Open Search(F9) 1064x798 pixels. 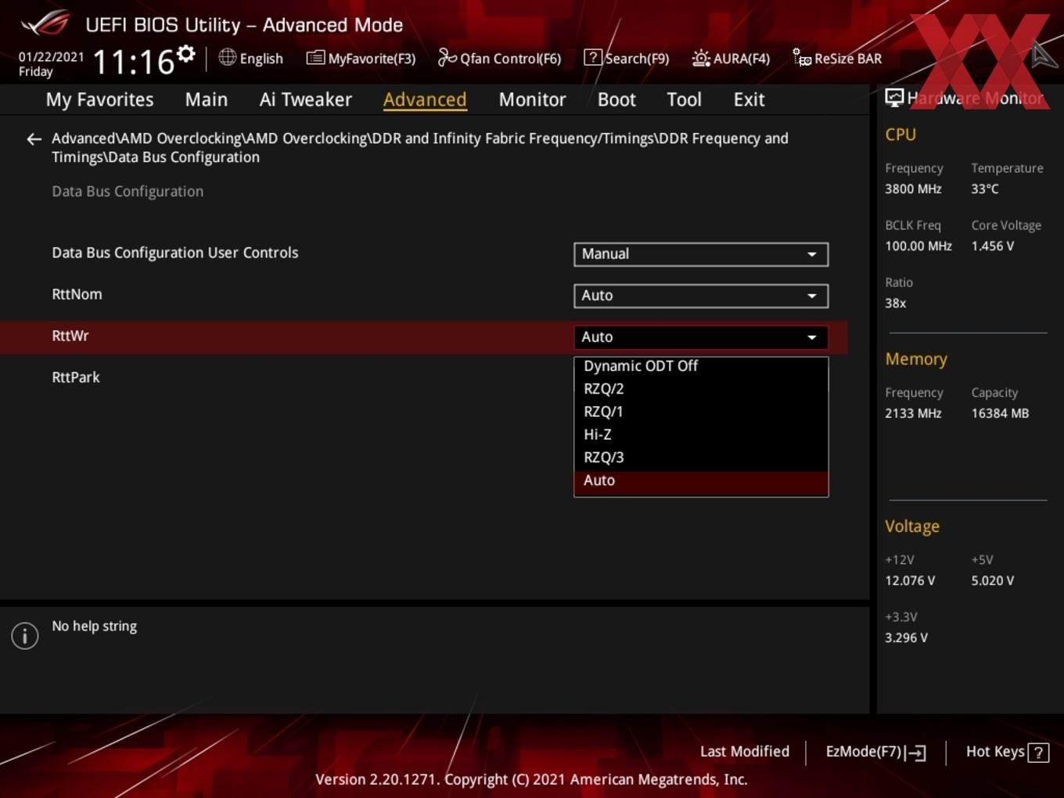pyautogui.click(x=627, y=58)
